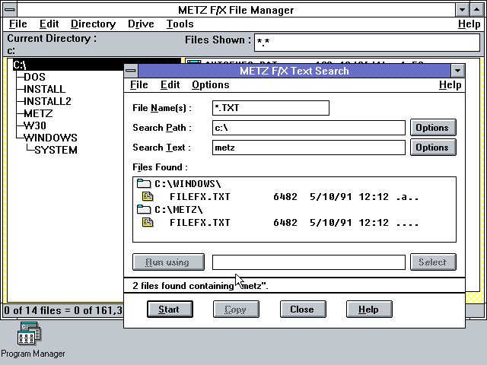Open Tools menu in File Manager
Screen dimensions: 487x365
[x=180, y=24]
